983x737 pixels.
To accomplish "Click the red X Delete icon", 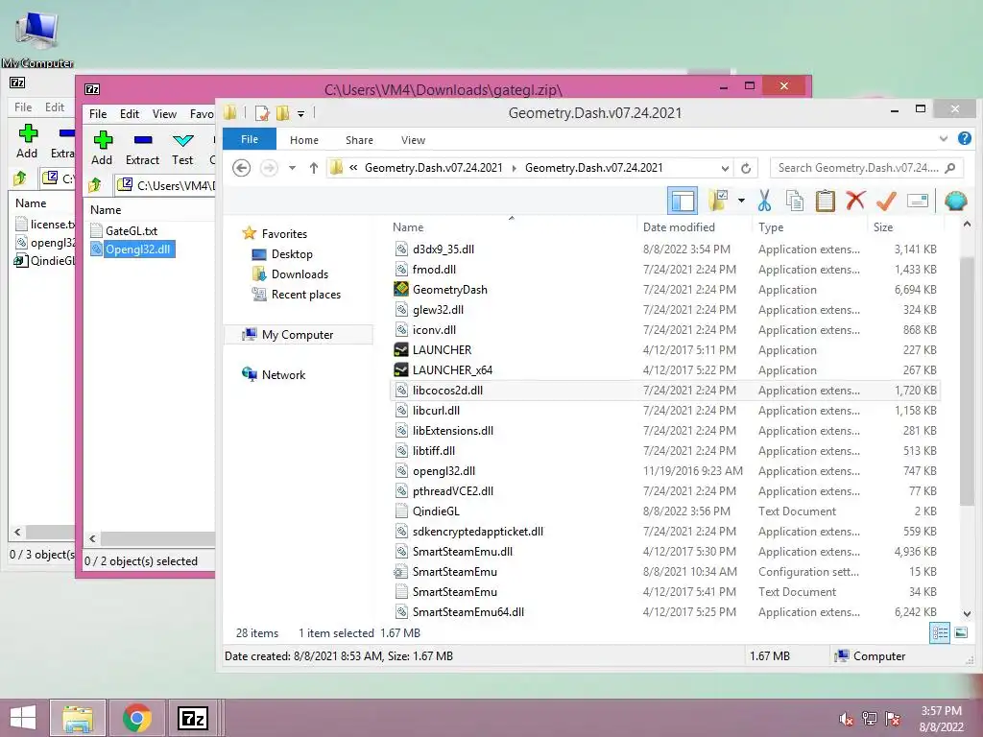I will coord(855,201).
